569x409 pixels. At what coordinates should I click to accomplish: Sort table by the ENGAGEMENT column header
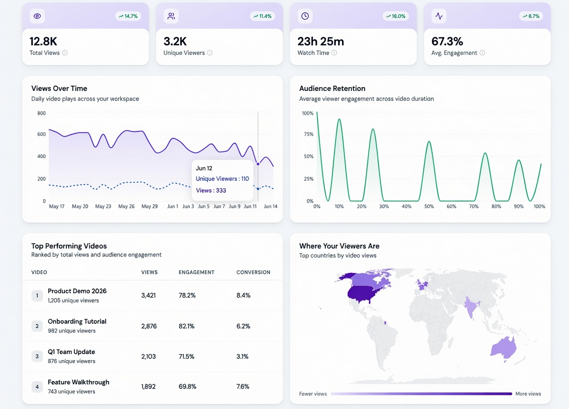click(x=196, y=272)
